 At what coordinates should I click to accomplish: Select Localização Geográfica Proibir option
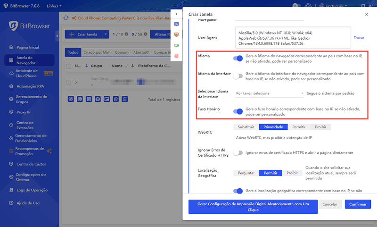tap(292, 173)
